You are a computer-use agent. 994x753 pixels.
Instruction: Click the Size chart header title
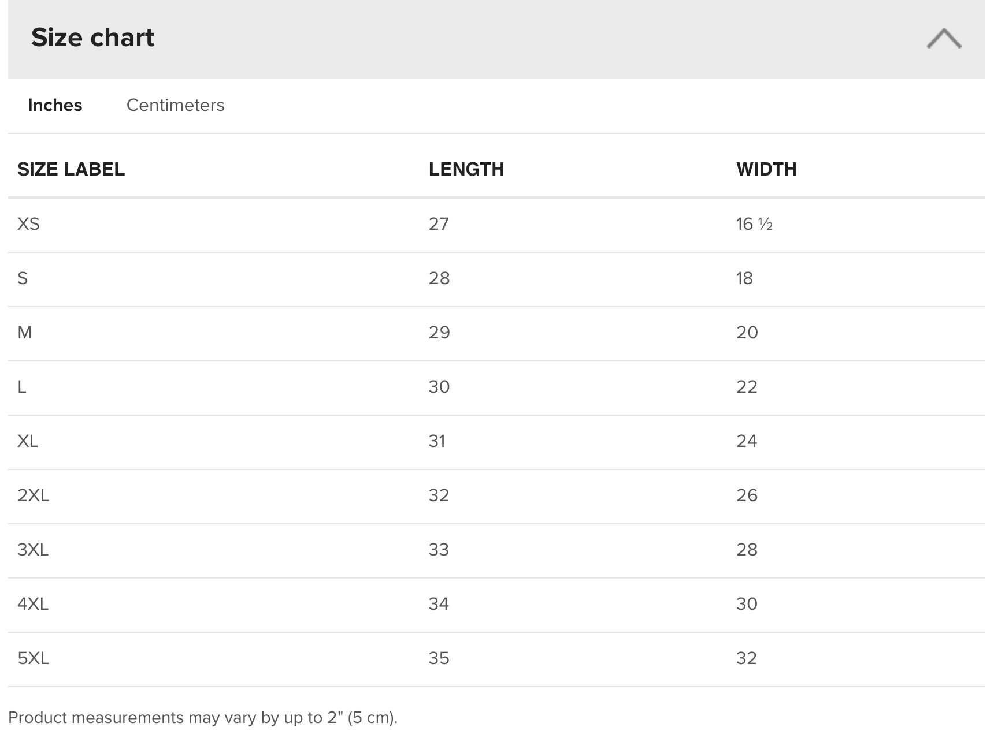point(92,38)
